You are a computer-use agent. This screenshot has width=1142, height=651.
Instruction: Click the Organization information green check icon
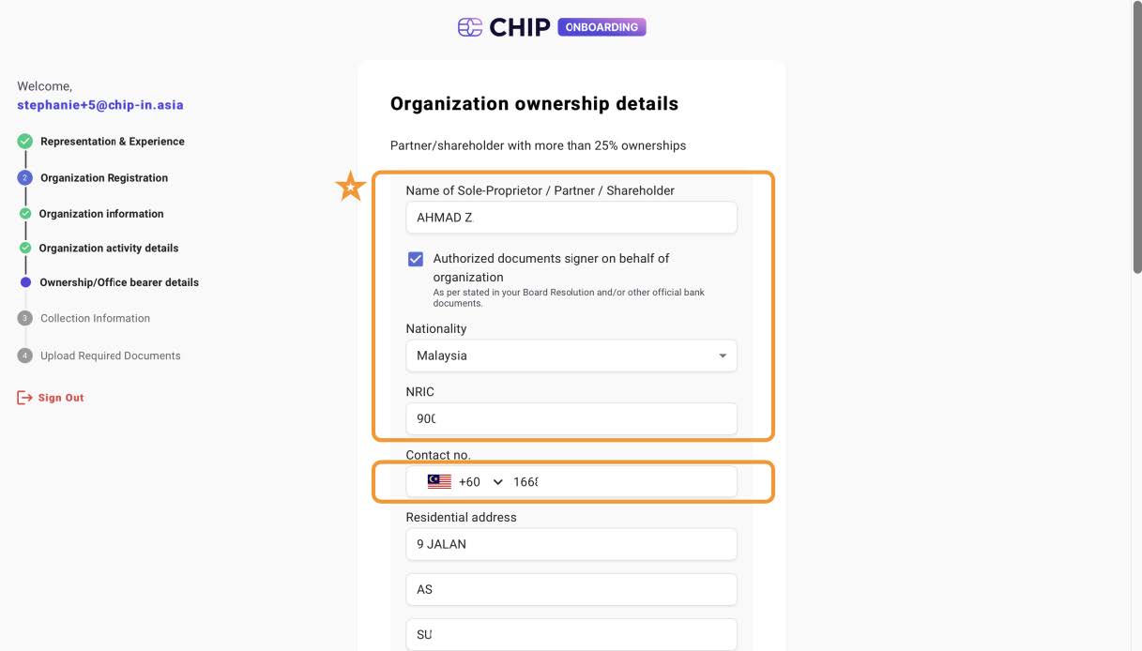tap(25, 214)
